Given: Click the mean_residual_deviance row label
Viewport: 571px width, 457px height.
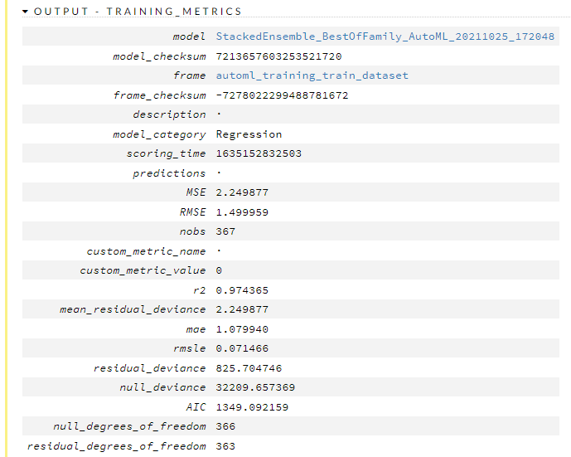Looking at the screenshot, I should coord(133,309).
